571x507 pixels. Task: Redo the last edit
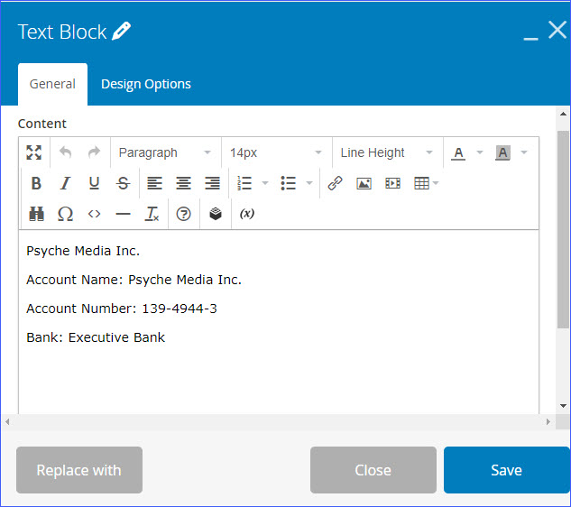coord(94,152)
